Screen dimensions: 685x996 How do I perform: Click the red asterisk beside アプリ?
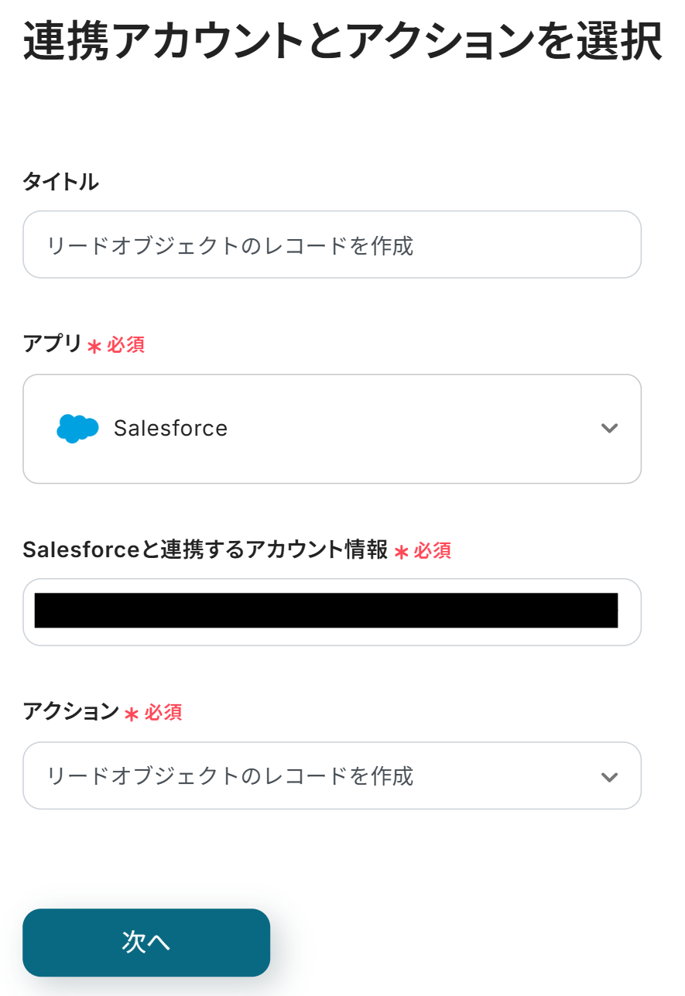tap(94, 346)
